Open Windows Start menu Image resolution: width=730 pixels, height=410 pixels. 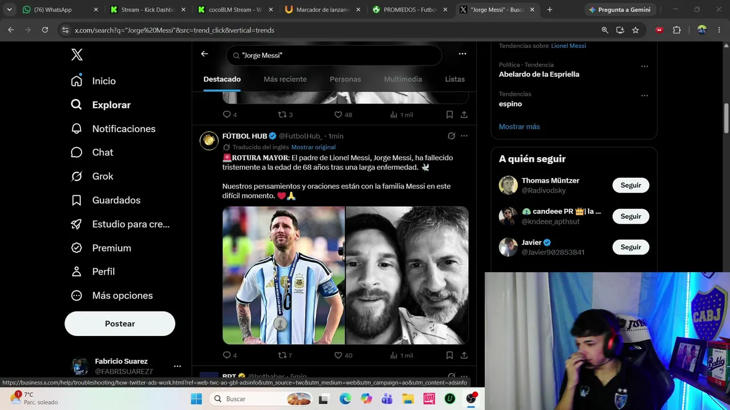click(196, 399)
